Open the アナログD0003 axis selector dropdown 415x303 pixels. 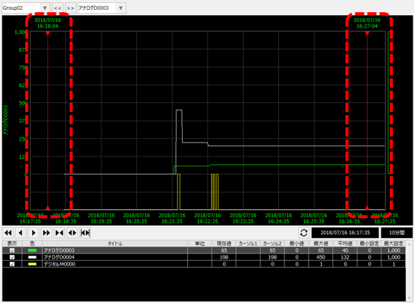point(102,8)
